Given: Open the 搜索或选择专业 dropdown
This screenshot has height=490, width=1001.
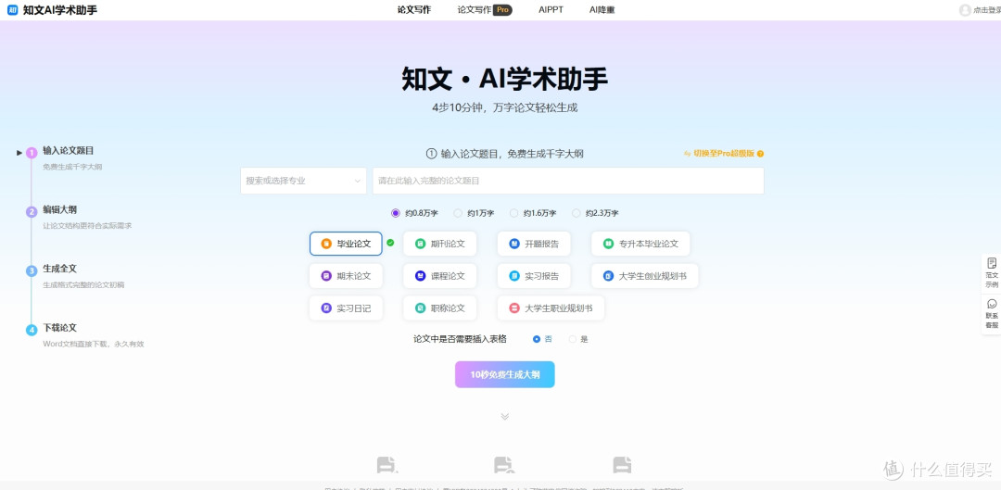Looking at the screenshot, I should click(303, 181).
